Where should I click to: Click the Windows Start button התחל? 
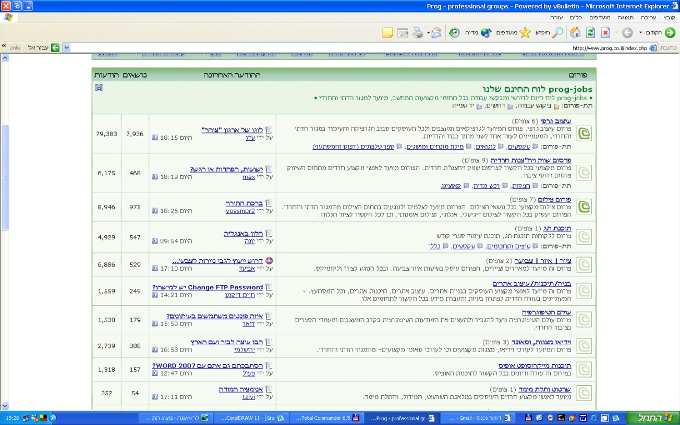click(x=652, y=418)
